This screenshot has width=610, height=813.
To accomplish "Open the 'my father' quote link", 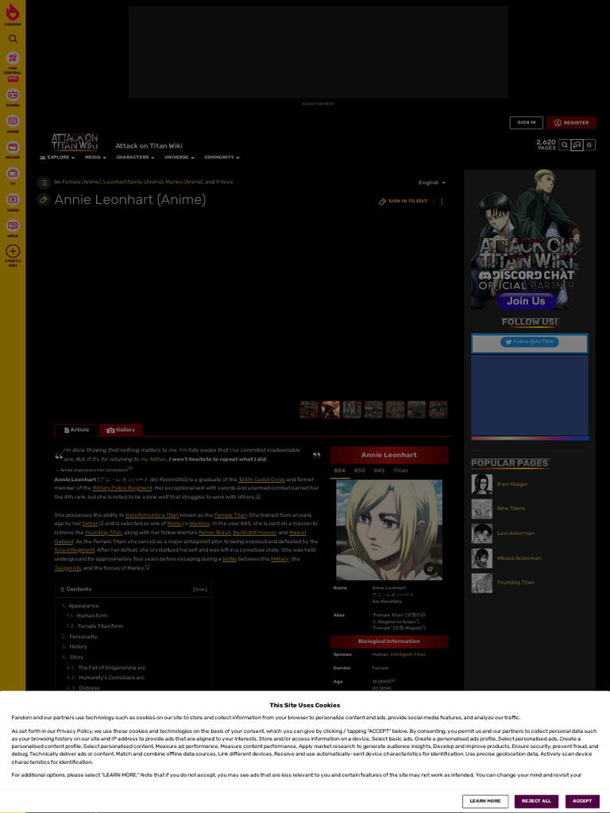I will (153, 460).
